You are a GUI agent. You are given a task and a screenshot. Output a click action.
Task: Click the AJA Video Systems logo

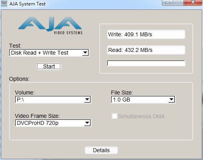coord(50,25)
